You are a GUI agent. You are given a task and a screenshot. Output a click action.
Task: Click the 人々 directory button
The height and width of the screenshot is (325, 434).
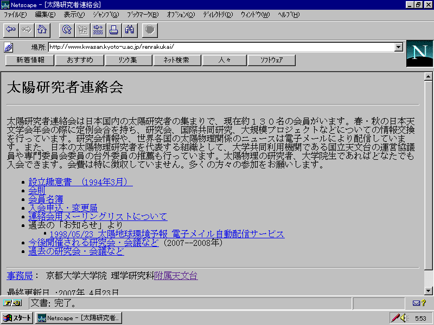[x=225, y=60]
